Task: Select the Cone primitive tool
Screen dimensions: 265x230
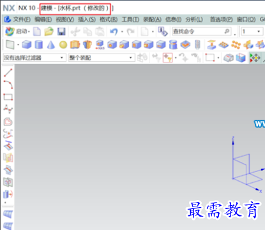Action: pos(50,45)
